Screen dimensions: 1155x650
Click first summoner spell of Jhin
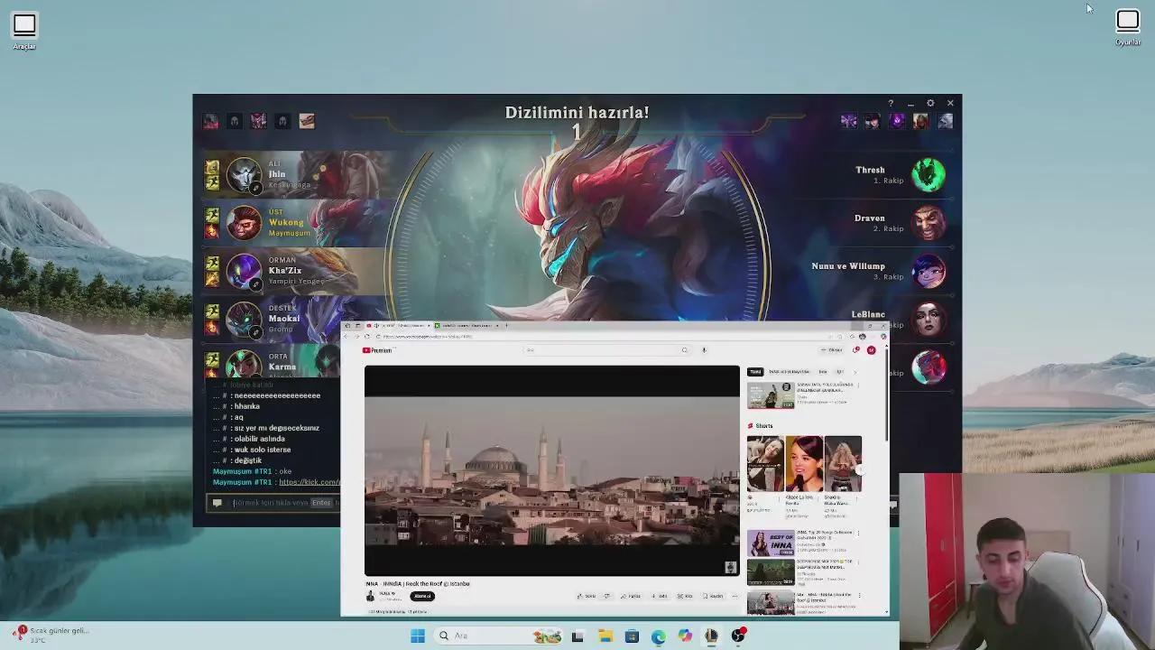coord(212,168)
